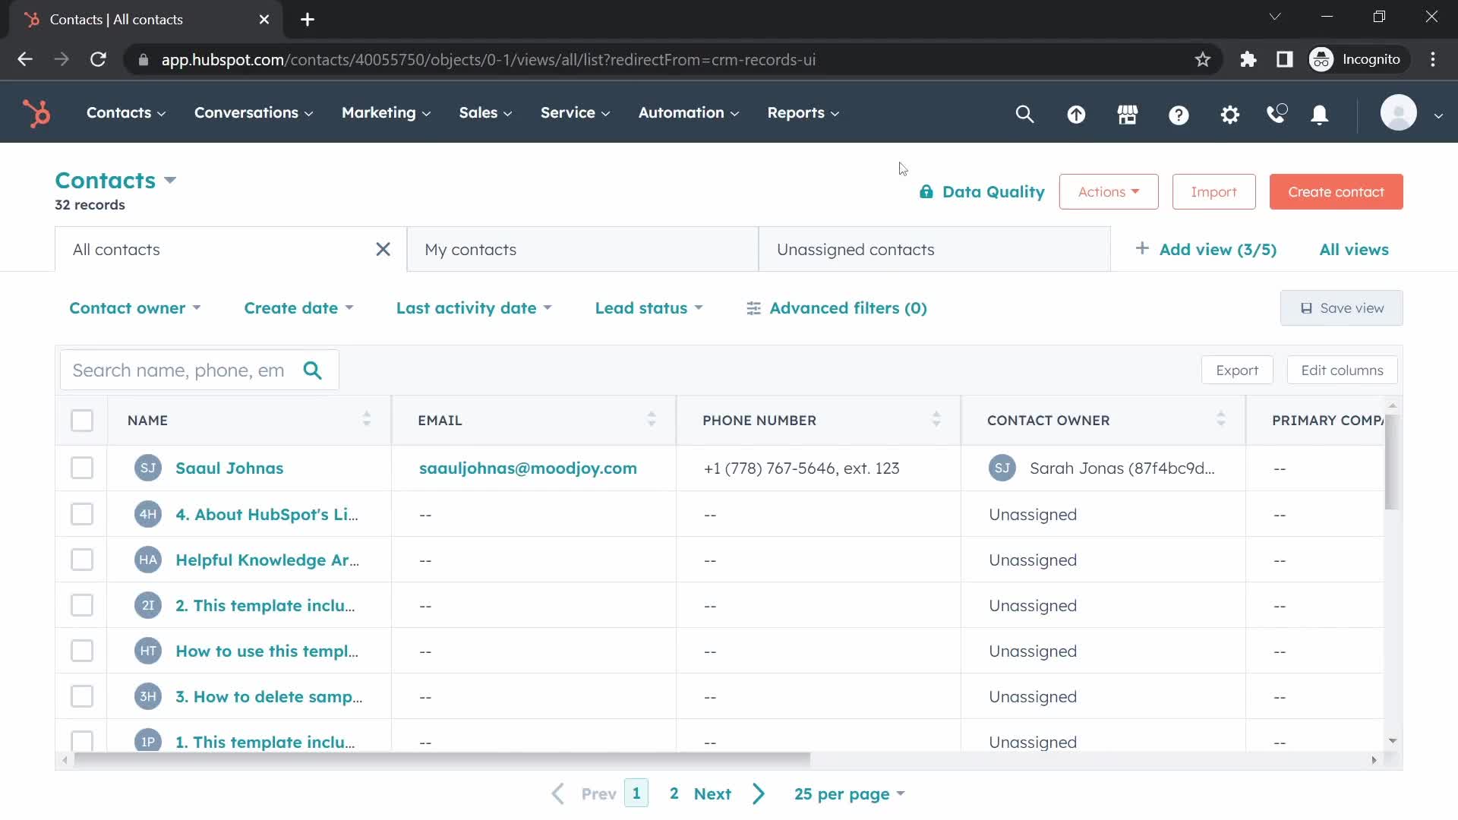
Task: Click the Import button
Action: coord(1213,191)
